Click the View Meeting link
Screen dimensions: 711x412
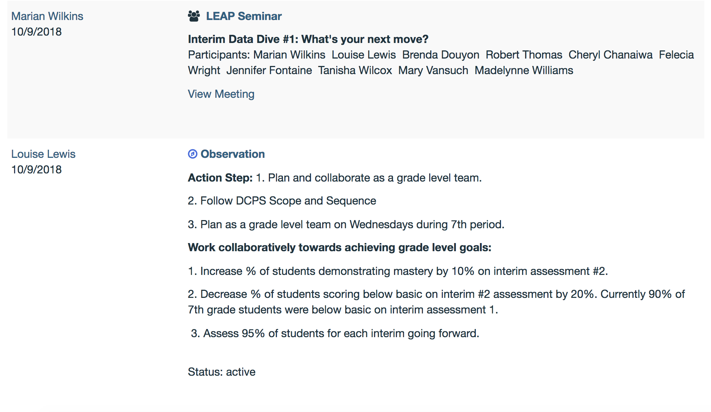221,94
